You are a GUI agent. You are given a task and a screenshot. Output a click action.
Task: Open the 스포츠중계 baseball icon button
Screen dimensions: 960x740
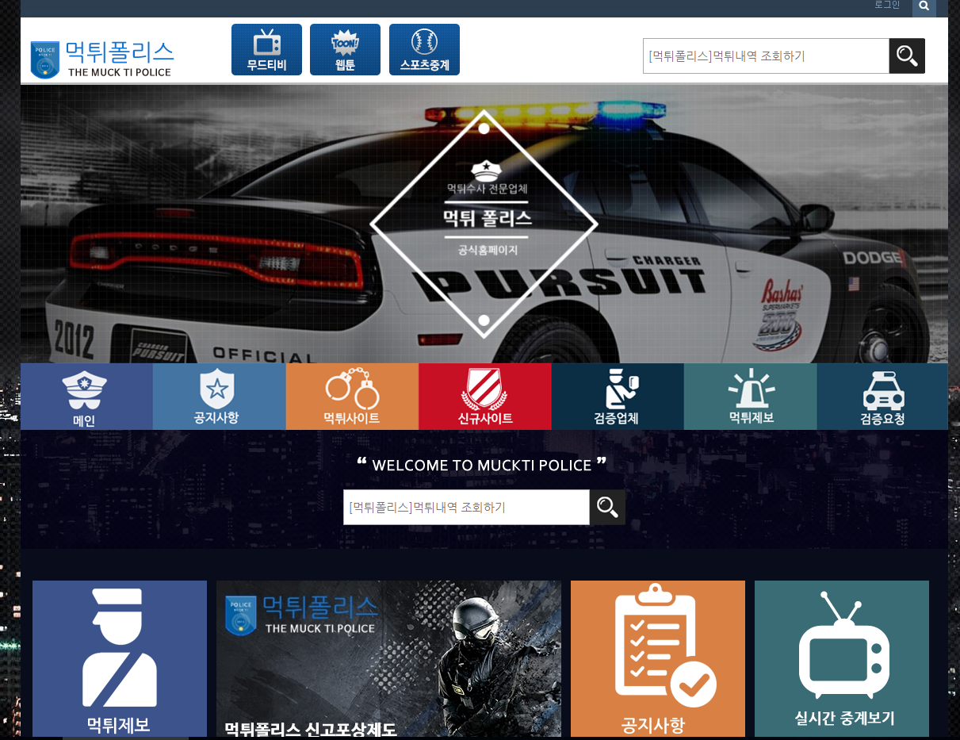(x=424, y=50)
